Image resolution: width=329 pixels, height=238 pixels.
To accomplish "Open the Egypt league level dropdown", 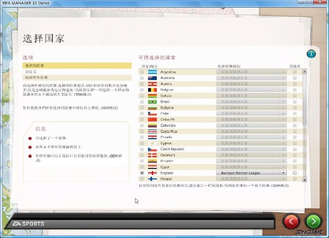I will tap(251, 167).
